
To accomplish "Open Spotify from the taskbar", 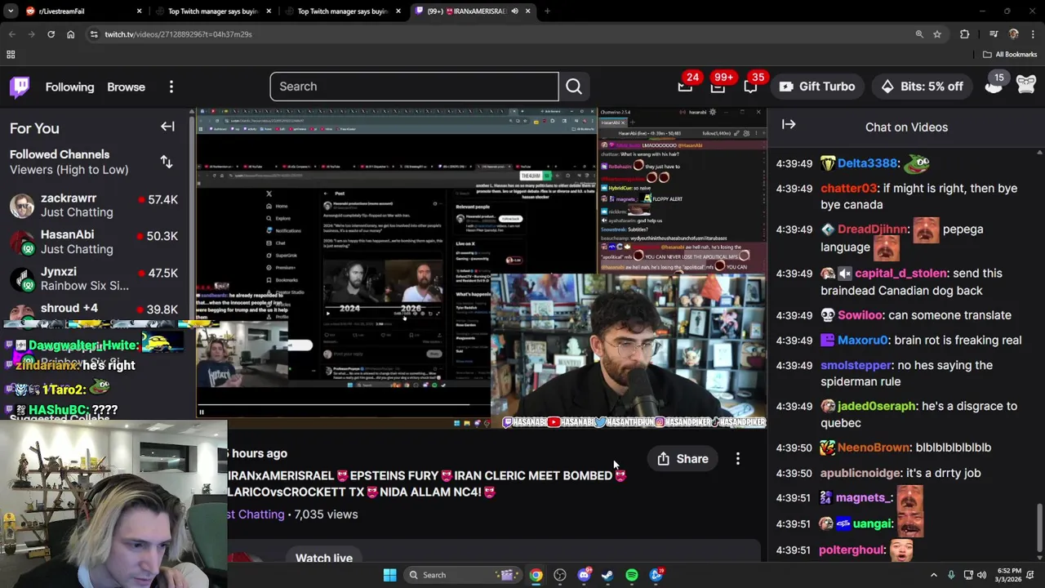I will tap(632, 575).
